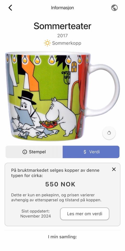
Task: Click the Informasjon header title
Action: tap(63, 8)
